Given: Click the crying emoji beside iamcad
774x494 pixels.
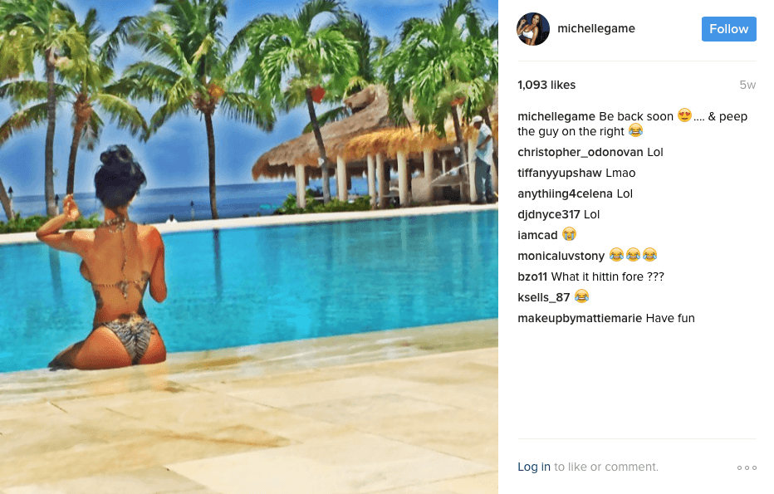Looking at the screenshot, I should click(x=569, y=234).
